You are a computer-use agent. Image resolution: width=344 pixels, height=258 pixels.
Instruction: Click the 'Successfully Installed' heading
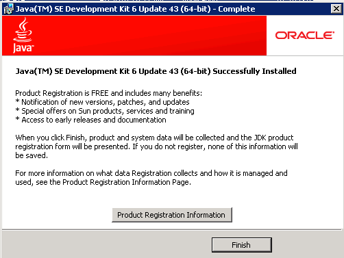click(x=156, y=71)
